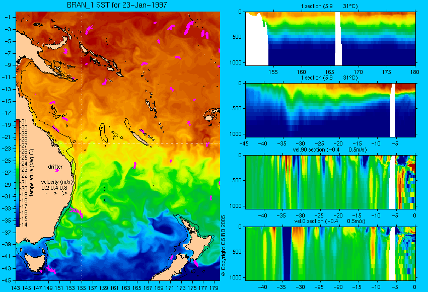Click the colorbar value 29
The height and width of the screenshot is (292, 428).
[24, 133]
